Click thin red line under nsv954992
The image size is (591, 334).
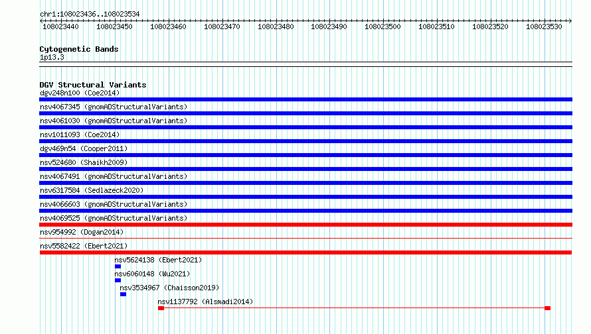coord(305,238)
